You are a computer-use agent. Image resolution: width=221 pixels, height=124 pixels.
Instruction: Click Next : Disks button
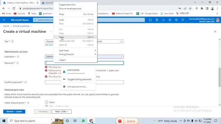tap(61, 112)
